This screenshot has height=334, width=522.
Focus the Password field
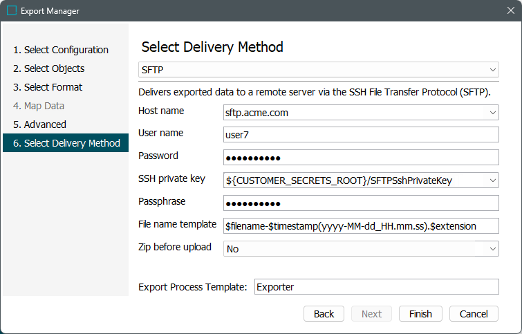(360, 158)
